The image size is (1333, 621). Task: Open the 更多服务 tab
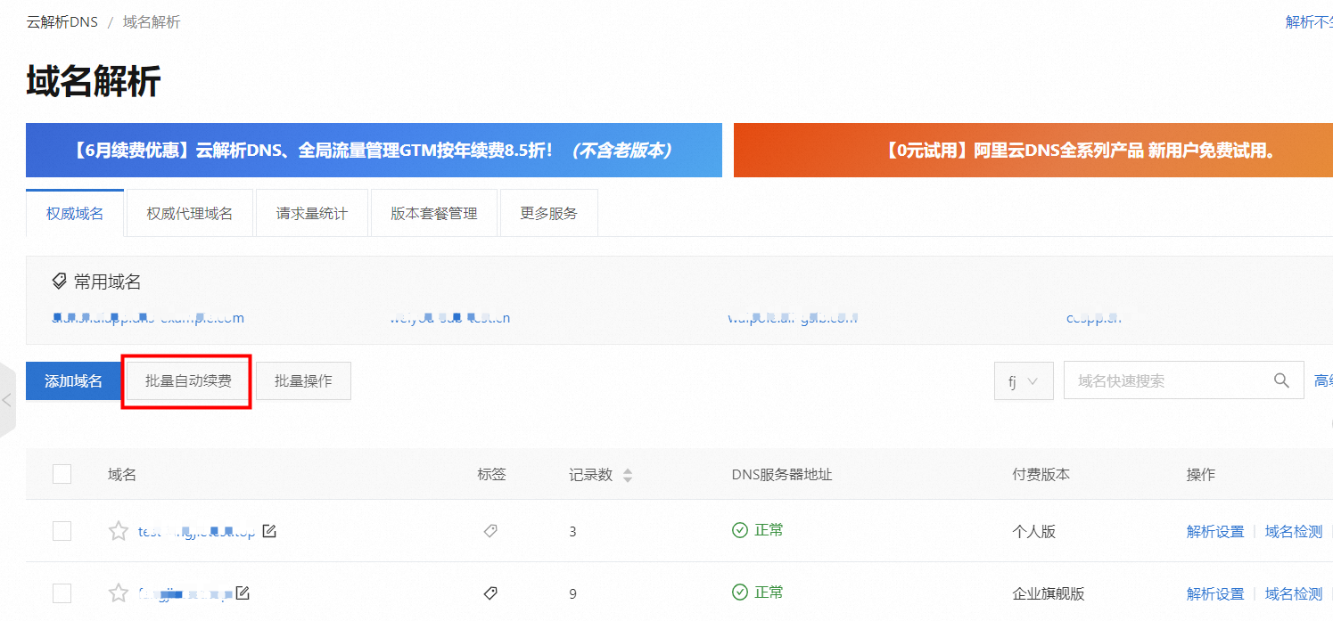[549, 213]
